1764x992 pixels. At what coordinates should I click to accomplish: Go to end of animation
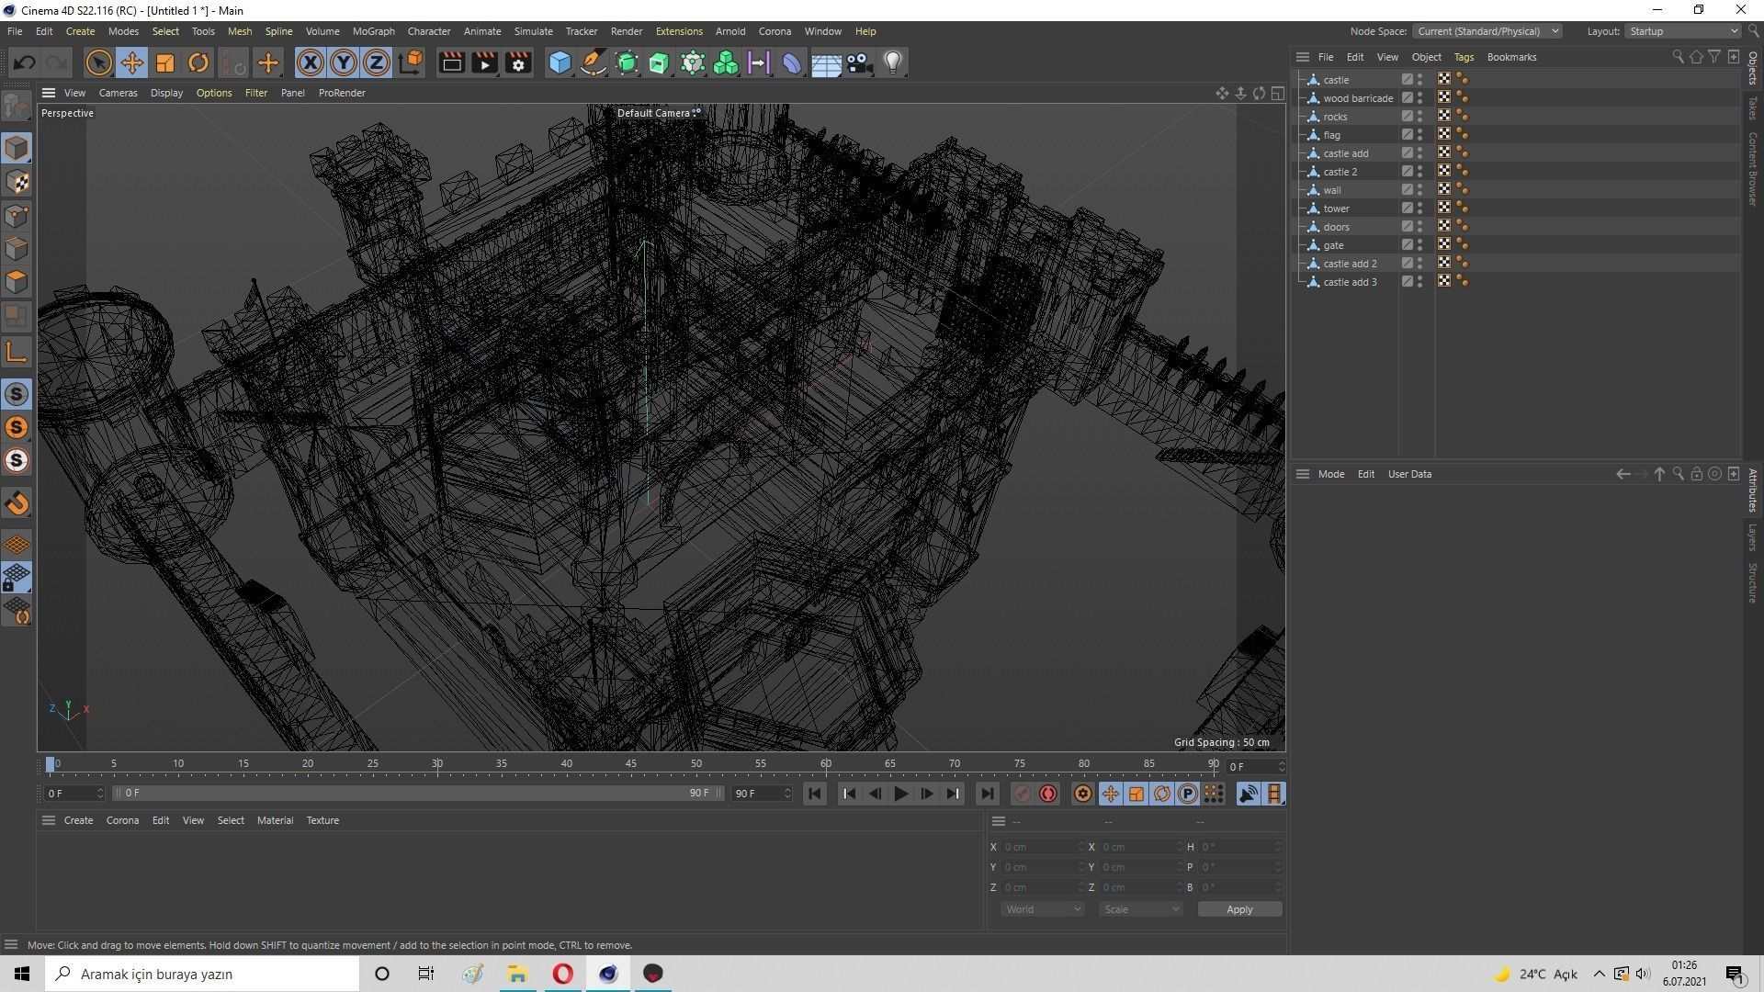tap(987, 794)
